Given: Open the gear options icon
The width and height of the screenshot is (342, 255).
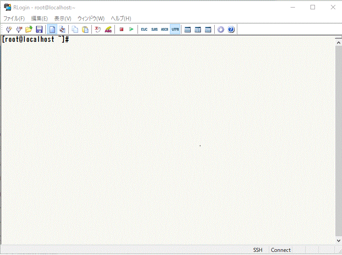Looking at the screenshot, I should 220,29.
